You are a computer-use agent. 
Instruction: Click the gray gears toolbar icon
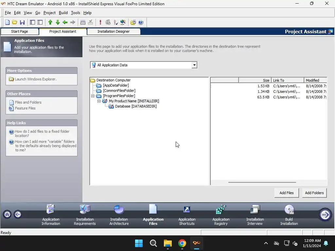108,22
